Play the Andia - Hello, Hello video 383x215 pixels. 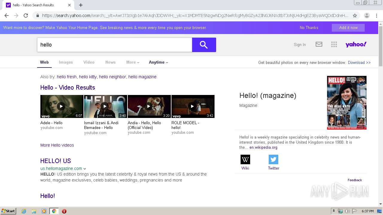[x=149, y=107]
